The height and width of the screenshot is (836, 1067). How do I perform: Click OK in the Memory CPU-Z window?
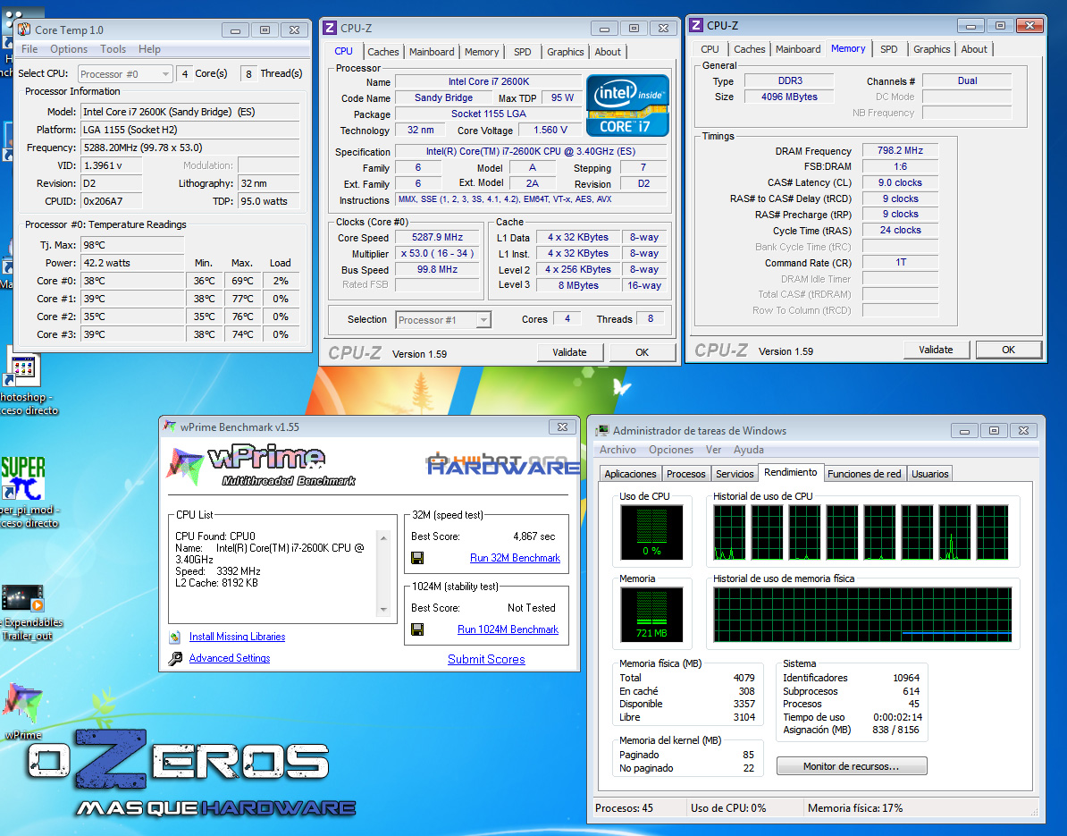pos(1009,350)
